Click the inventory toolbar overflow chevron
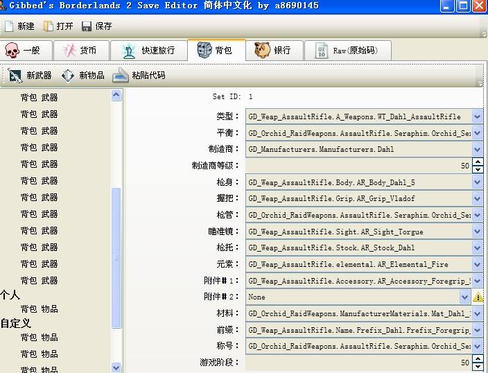The height and width of the screenshot is (373, 488). tap(480, 83)
